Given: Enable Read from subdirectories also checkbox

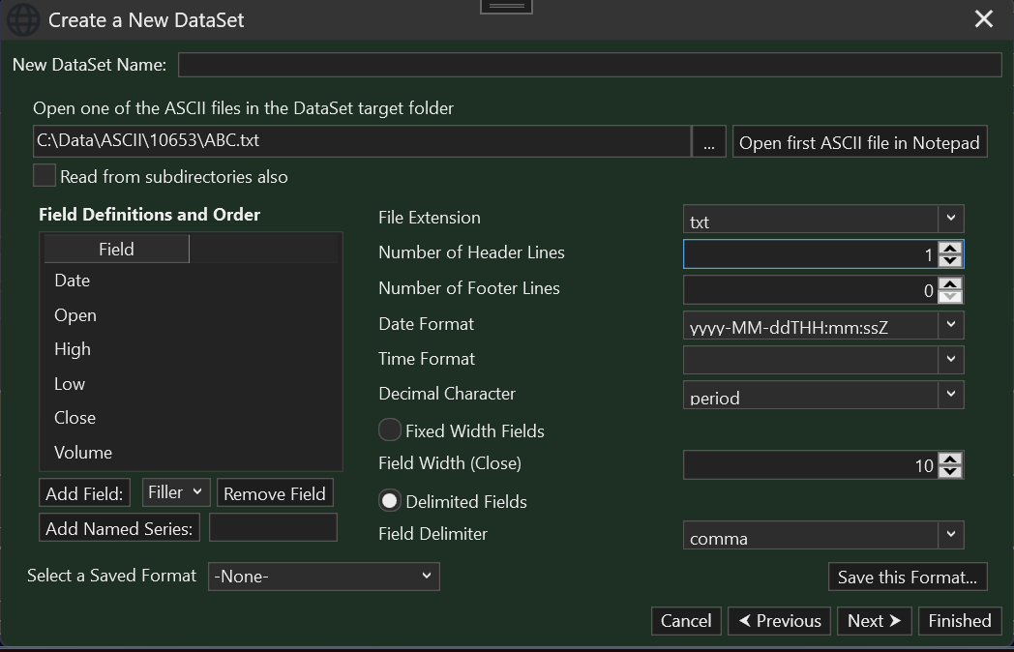Looking at the screenshot, I should [x=45, y=176].
